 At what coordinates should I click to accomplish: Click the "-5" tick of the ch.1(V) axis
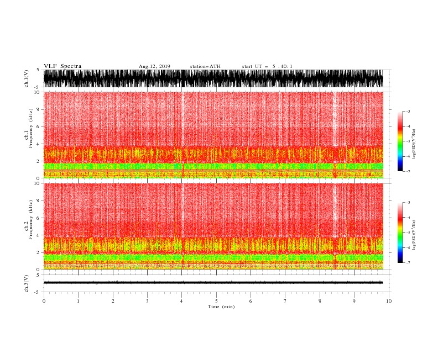[x=37, y=87]
